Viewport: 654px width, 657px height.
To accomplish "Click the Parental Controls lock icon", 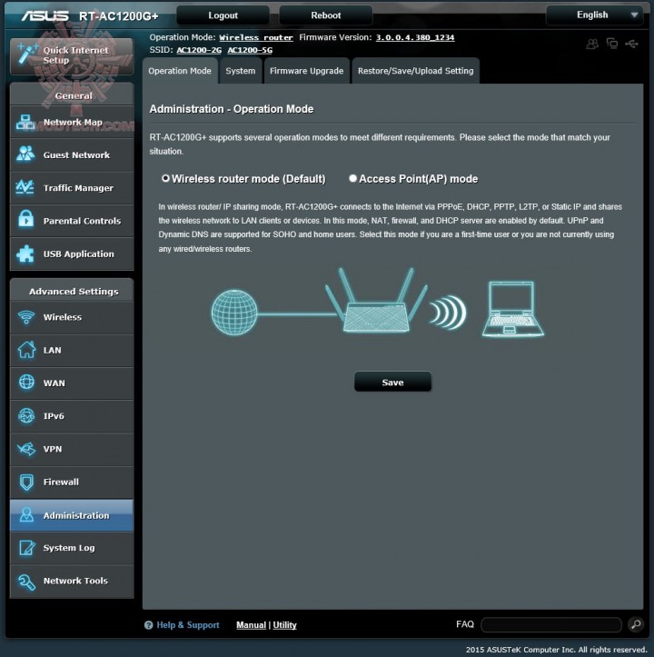I will tap(26, 220).
